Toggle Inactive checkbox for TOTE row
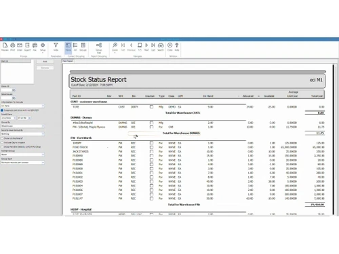This screenshot has width=339, height=254. pyautogui.click(x=151, y=107)
